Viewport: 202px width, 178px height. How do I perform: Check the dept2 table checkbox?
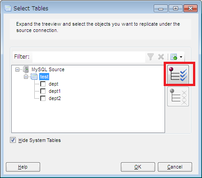[43, 98]
